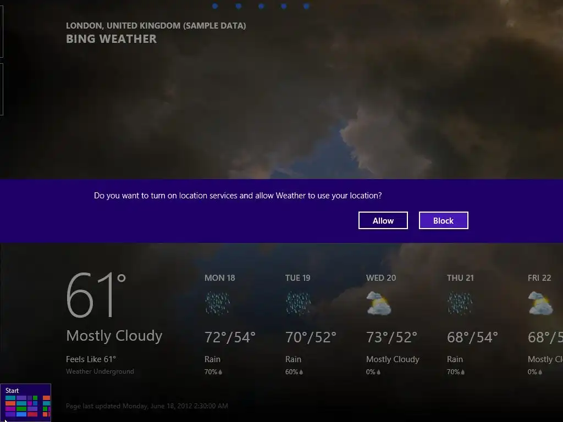Click the Rain label under MON 18
This screenshot has height=422, width=563.
point(213,359)
